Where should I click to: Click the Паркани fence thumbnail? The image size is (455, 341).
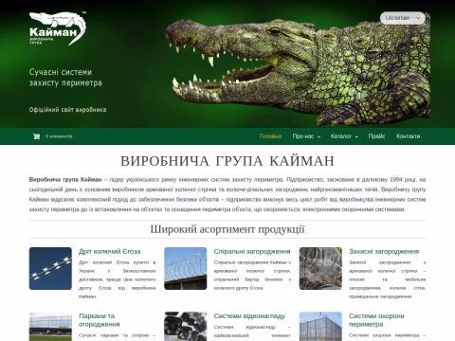click(50, 327)
